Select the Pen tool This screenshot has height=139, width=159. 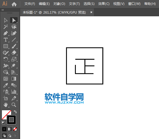(x=6, y=33)
